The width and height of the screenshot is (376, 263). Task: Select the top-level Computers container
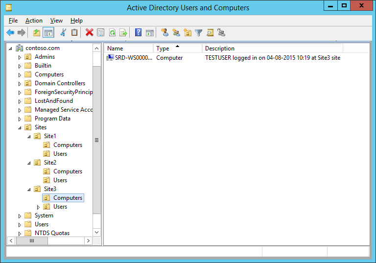point(49,74)
